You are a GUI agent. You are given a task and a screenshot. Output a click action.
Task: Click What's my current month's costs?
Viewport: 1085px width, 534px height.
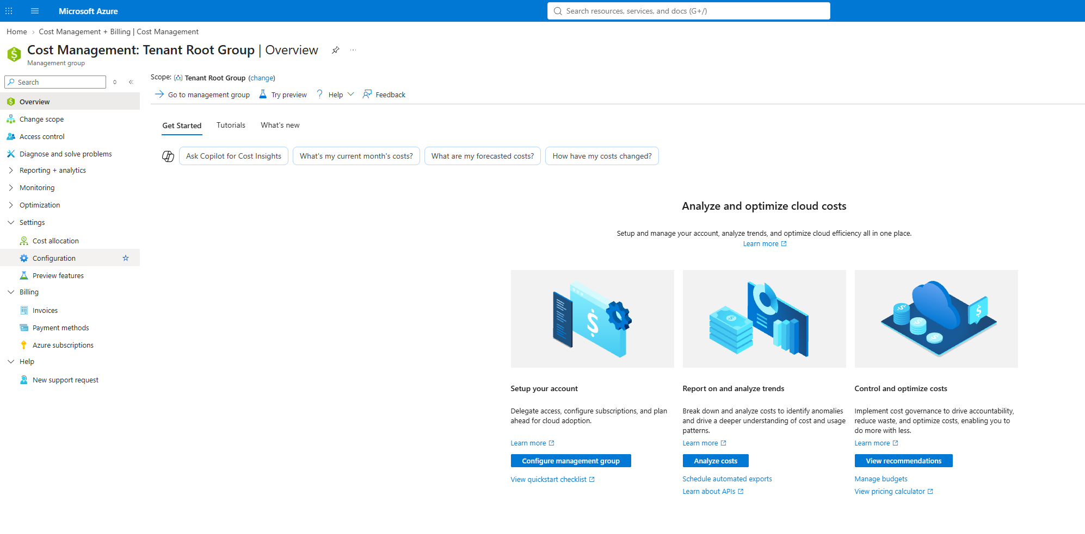(x=356, y=156)
